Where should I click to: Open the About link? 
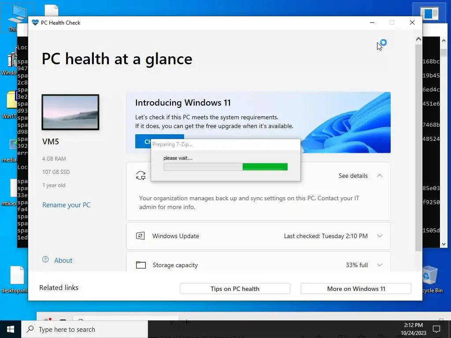pyautogui.click(x=63, y=261)
